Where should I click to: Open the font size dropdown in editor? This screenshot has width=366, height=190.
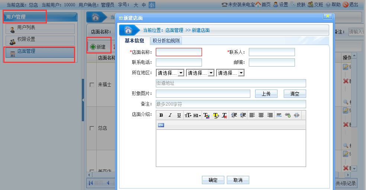[x=188, y=115]
